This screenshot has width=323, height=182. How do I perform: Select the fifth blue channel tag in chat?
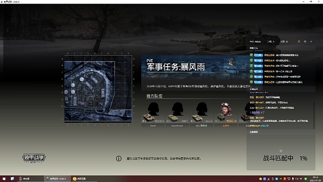[x=258, y=77]
